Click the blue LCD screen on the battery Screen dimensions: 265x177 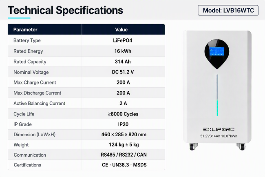point(217,51)
